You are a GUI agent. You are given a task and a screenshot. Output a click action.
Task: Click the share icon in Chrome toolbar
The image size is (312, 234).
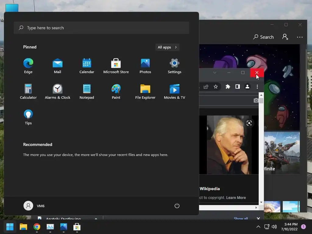[206, 87]
